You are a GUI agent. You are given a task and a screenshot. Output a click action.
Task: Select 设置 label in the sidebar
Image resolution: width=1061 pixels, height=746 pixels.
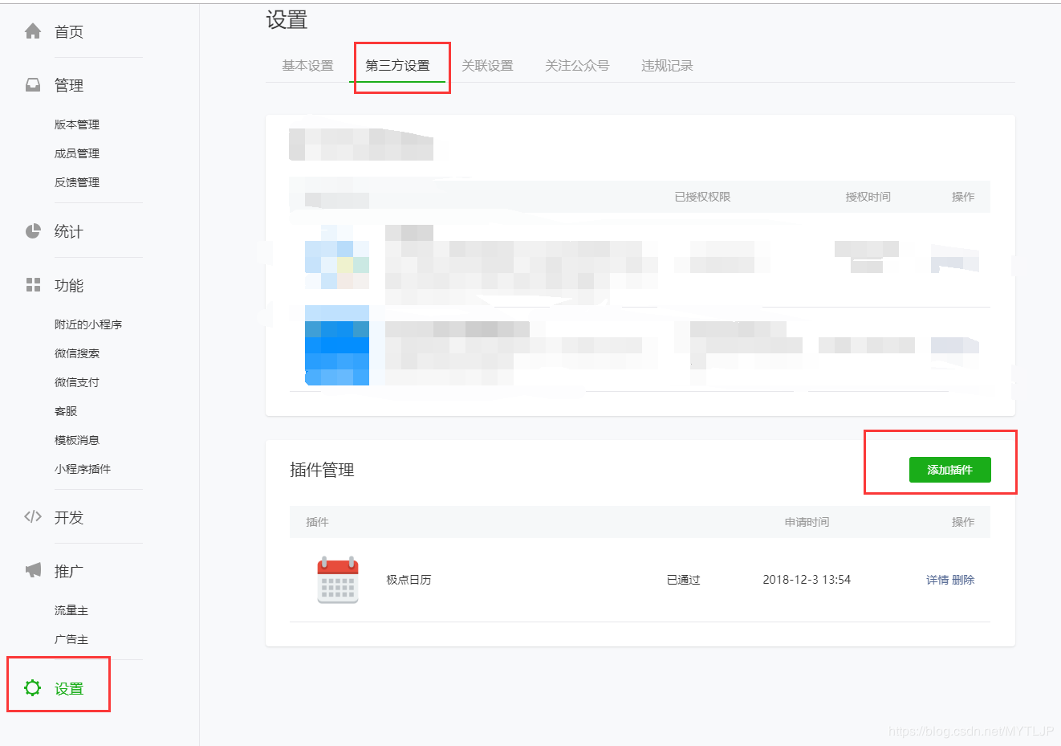pyautogui.click(x=69, y=688)
